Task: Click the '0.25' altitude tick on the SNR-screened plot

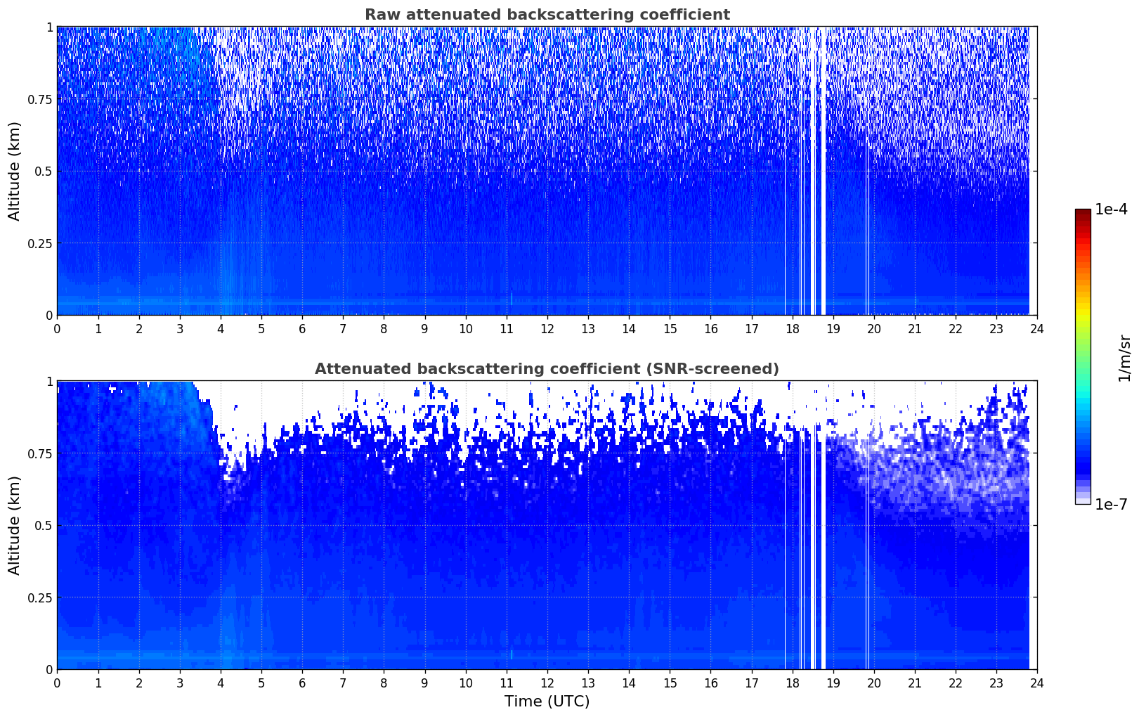Action: point(40,597)
